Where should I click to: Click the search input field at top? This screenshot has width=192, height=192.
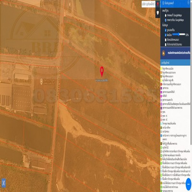coord(148,4)
